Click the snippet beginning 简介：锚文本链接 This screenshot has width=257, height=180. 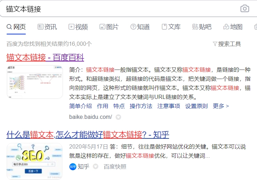[x=160, y=83]
